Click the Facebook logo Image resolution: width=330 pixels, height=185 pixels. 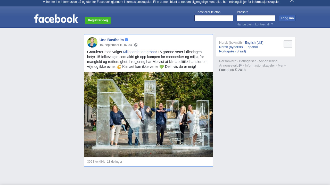tap(56, 19)
